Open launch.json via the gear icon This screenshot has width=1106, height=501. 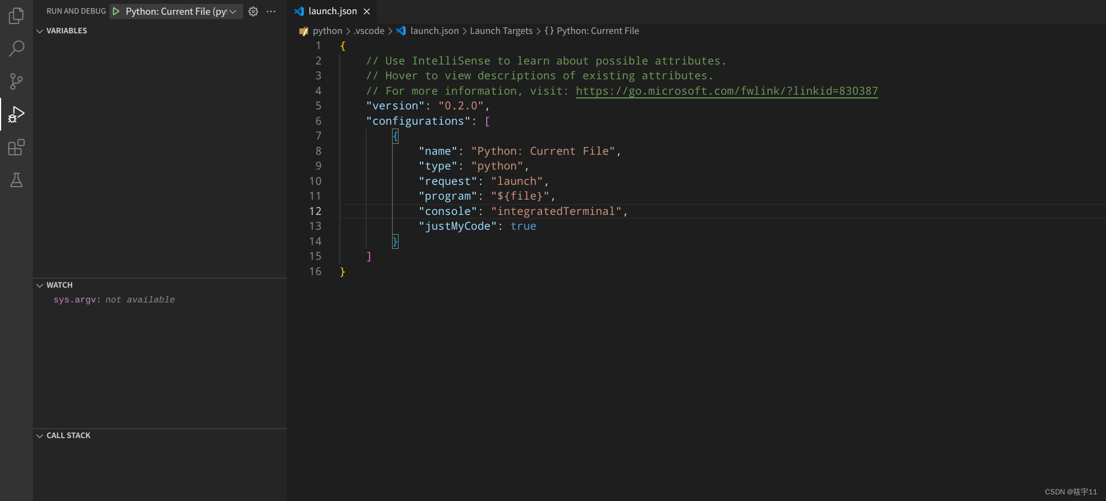tap(253, 11)
